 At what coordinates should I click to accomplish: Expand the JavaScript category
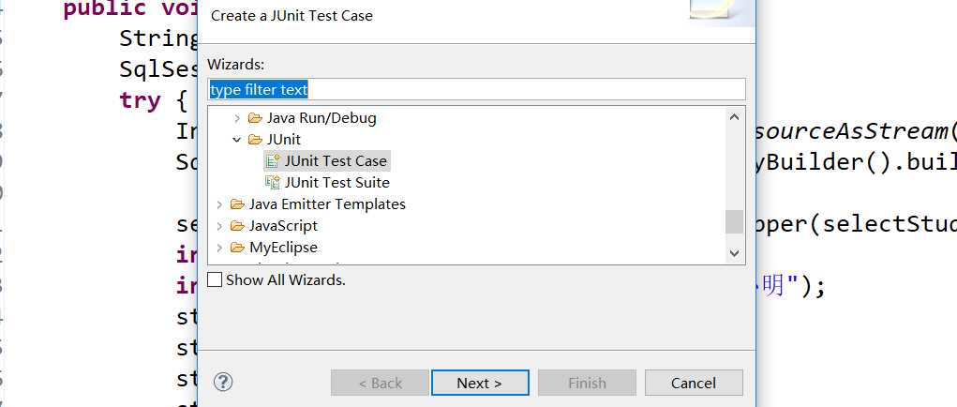pyautogui.click(x=219, y=226)
